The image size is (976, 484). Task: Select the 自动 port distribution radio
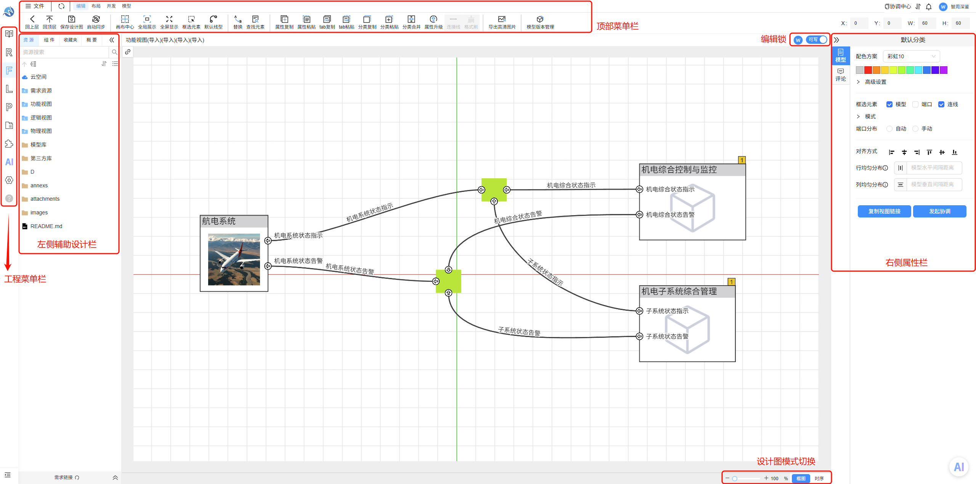pos(889,129)
